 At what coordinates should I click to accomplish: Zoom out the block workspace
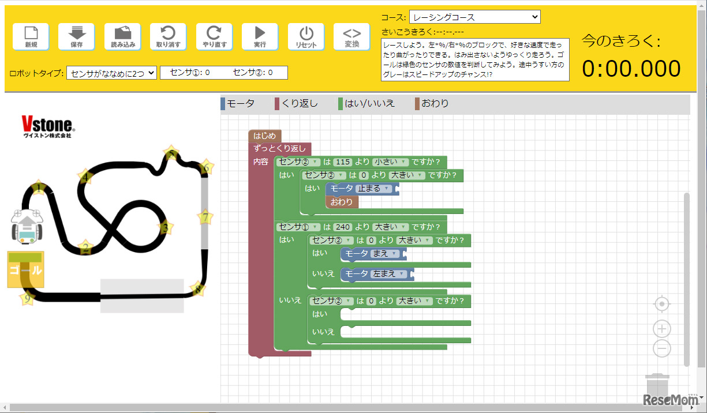pos(662,348)
